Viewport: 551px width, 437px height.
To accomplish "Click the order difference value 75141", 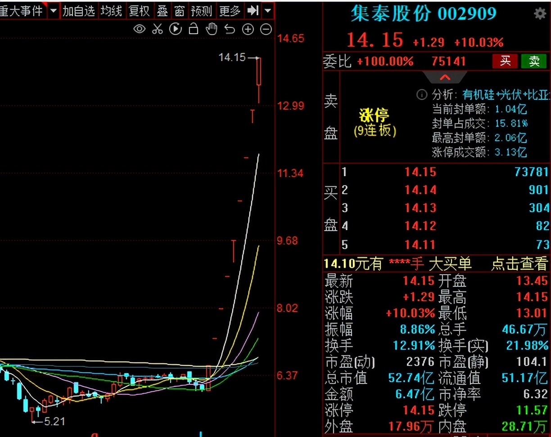I will click(449, 61).
